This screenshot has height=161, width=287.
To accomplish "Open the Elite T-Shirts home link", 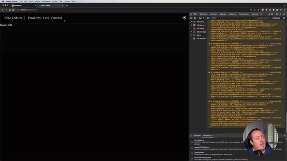I will (13, 18).
